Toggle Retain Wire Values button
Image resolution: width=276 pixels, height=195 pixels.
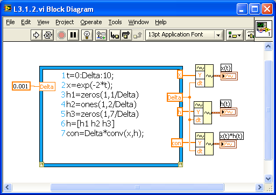(101, 35)
